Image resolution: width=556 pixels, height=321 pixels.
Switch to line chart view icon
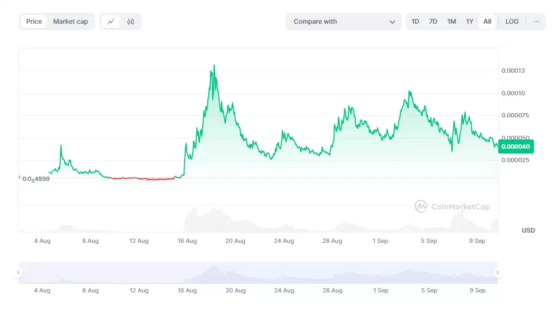(111, 22)
